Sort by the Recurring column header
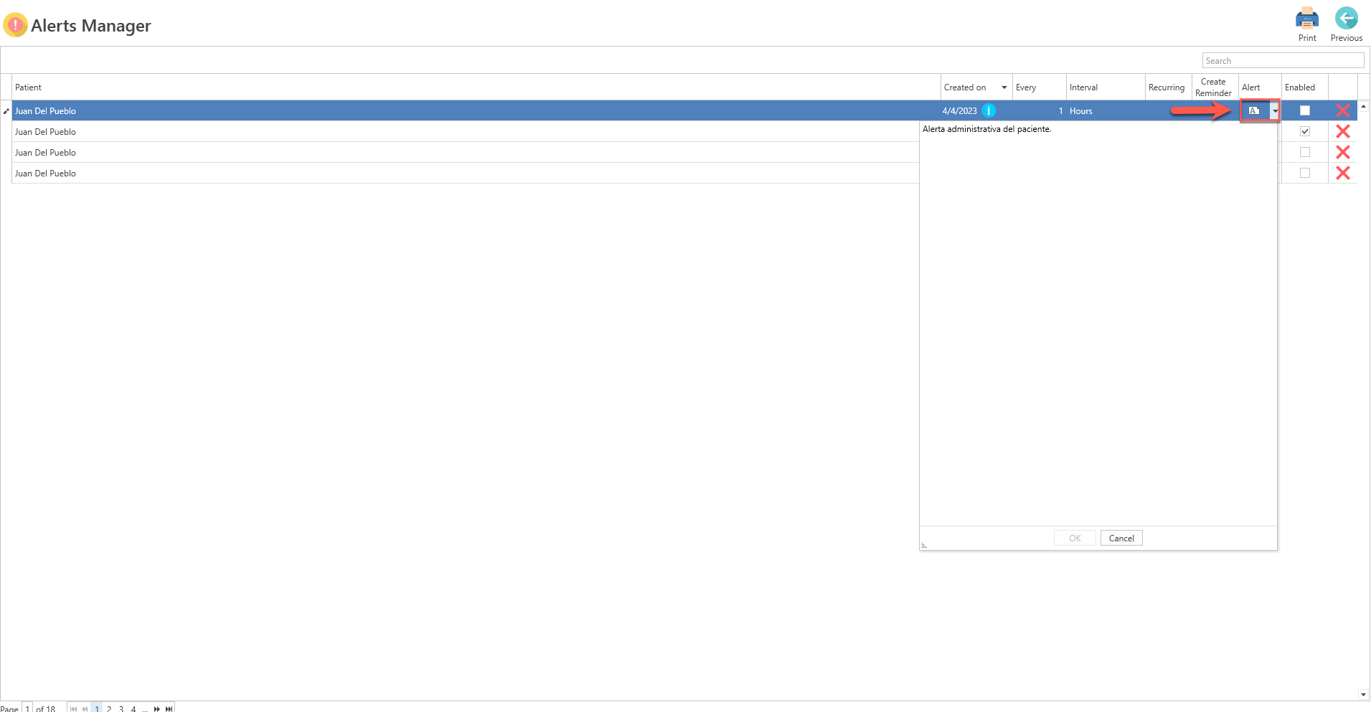The image size is (1371, 712). [x=1169, y=87]
